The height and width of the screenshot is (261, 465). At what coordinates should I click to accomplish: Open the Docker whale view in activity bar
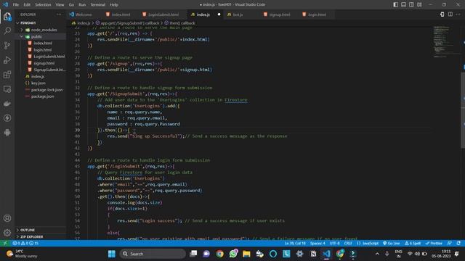click(x=7, y=104)
